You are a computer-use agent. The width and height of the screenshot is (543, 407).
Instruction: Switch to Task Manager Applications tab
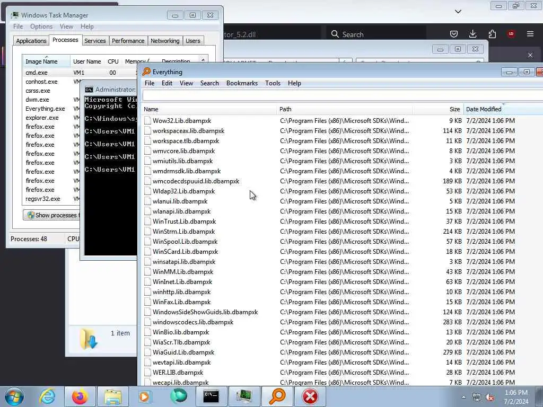(31, 41)
